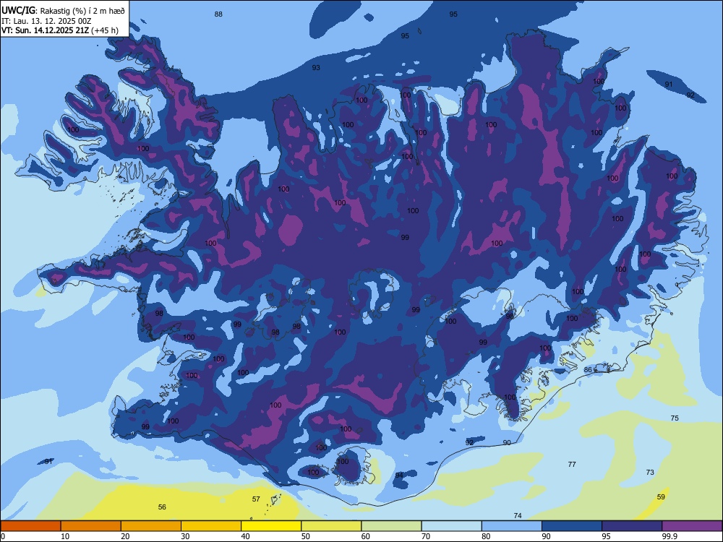
Task: Click the 'UWC/IG: Rakastig (%) í 2 m hæð' title
Action: click(x=63, y=10)
